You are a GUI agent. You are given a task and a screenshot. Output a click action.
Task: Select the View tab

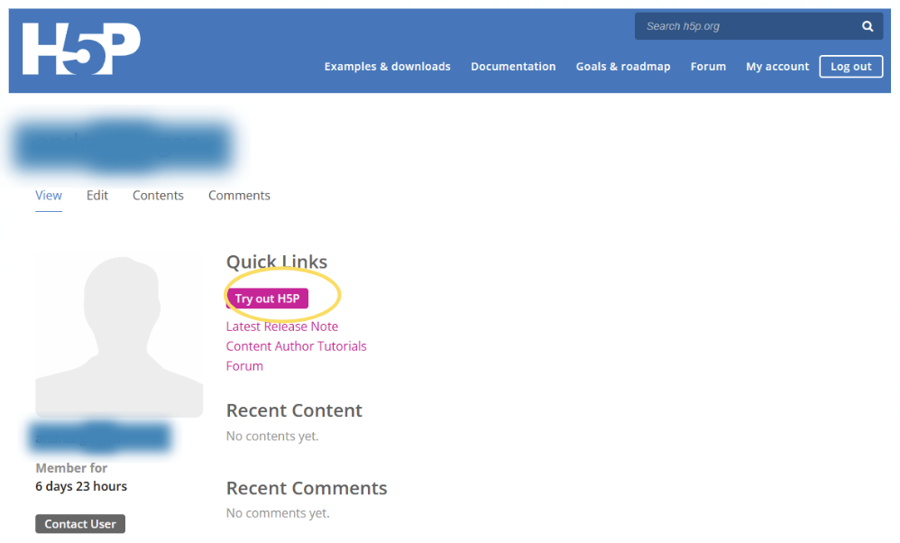click(49, 196)
